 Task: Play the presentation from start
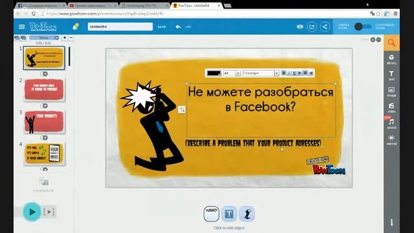[x=32, y=212]
